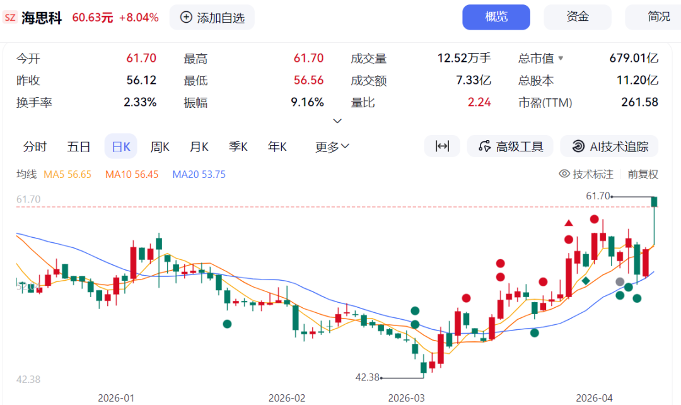Click the add to watchlist plus icon

tap(186, 18)
